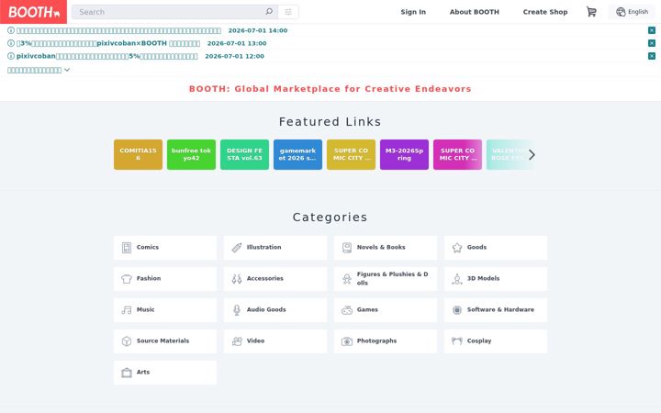Select Music category label
The width and height of the screenshot is (661, 413).
[x=145, y=310]
